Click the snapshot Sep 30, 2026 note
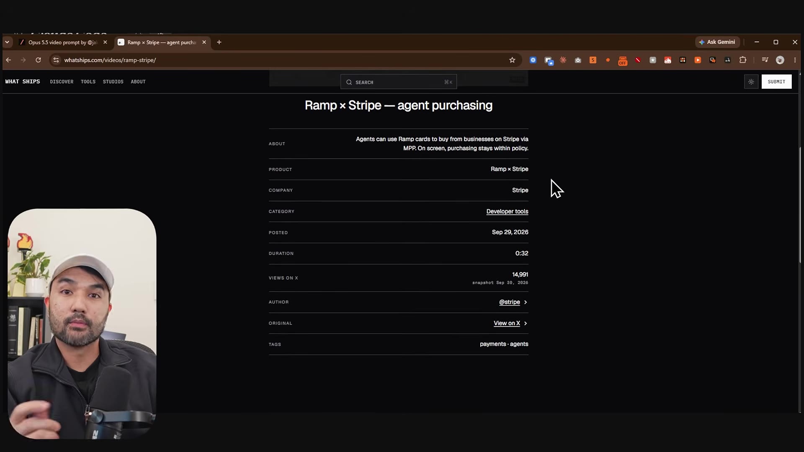Screen dimensions: 804x452 [x=500, y=283]
